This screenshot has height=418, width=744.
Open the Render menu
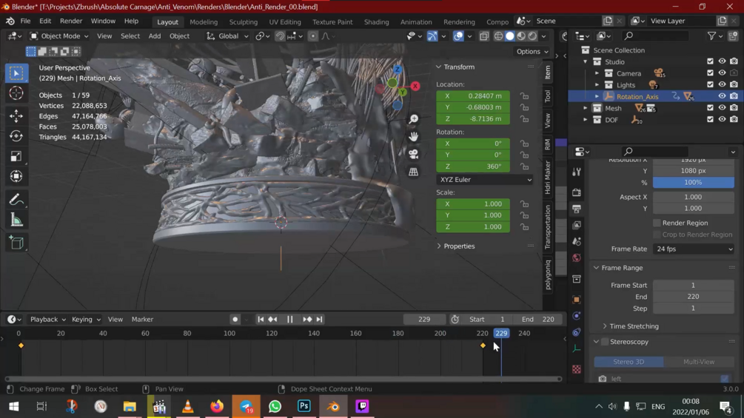[71, 21]
